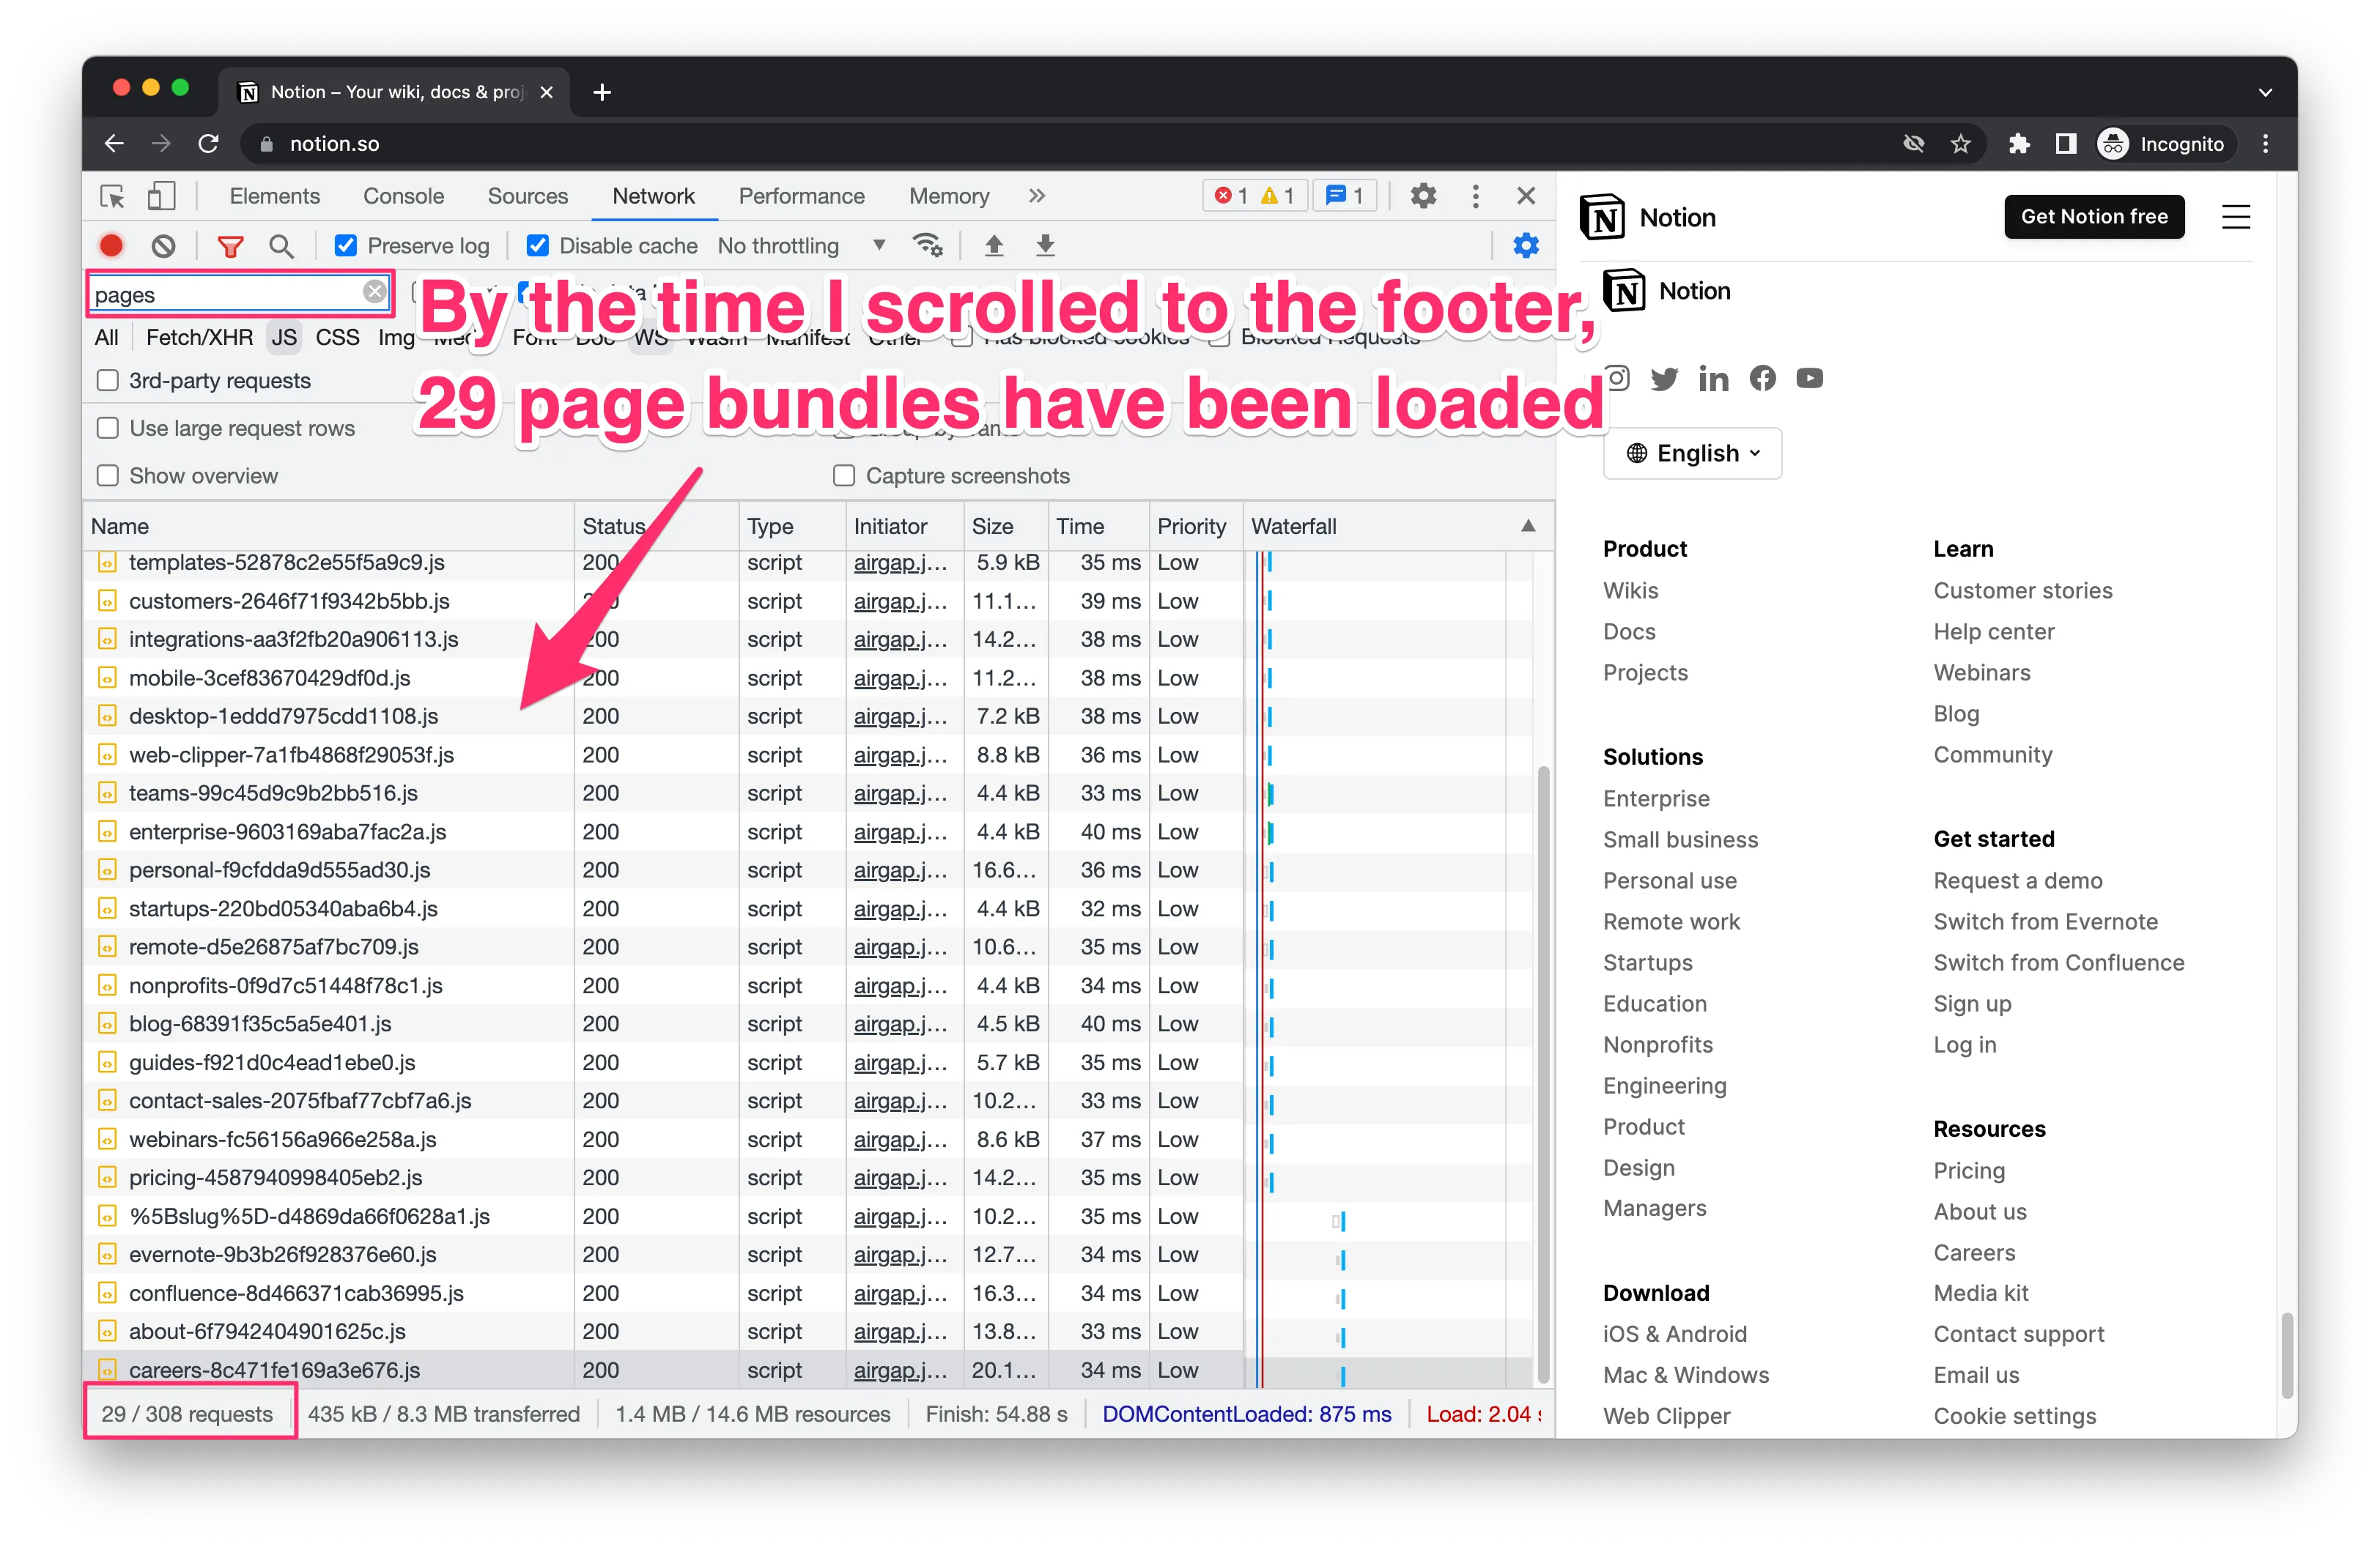
Task: Clear the network request log
Action: click(163, 245)
